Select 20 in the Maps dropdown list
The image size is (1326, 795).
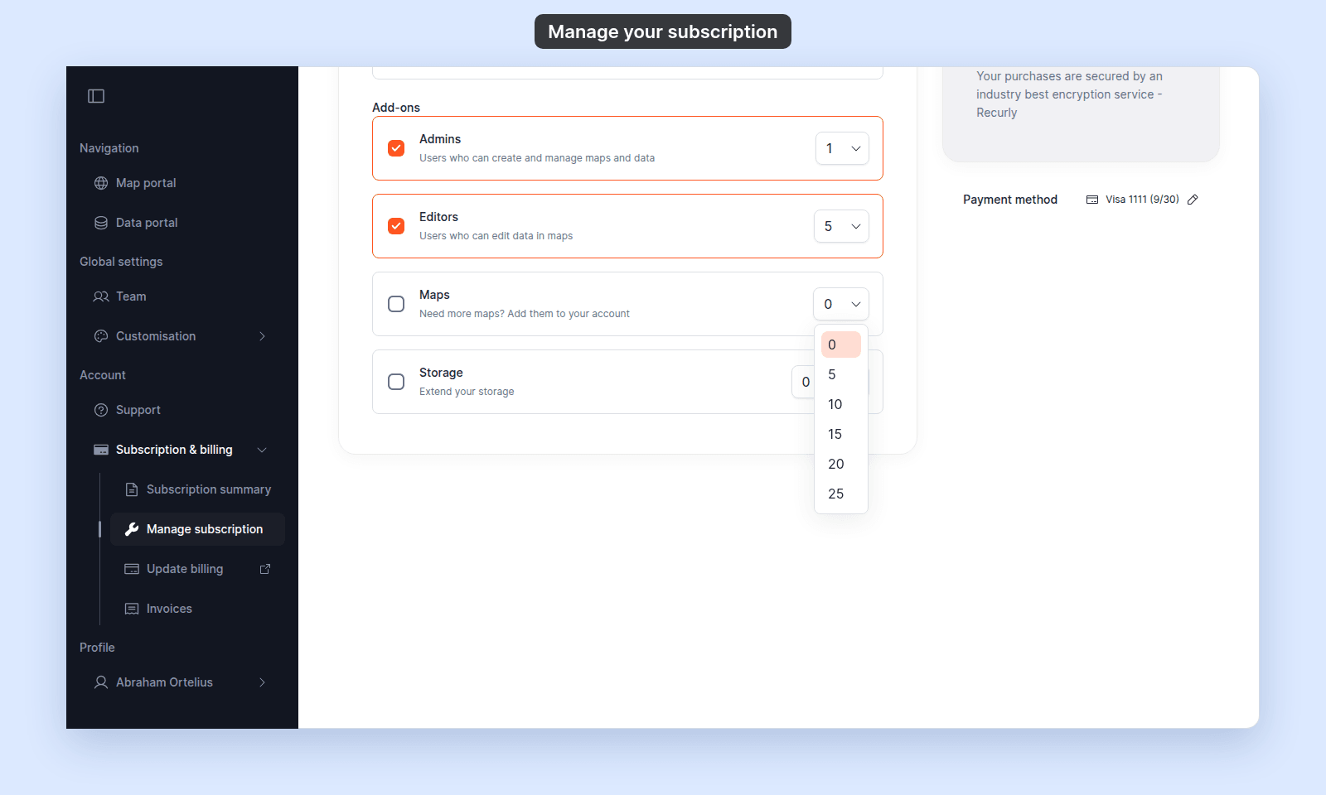pyautogui.click(x=841, y=464)
